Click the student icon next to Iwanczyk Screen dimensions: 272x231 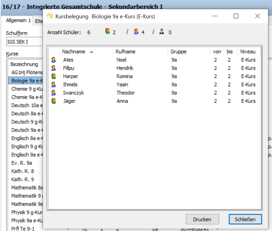point(54,93)
